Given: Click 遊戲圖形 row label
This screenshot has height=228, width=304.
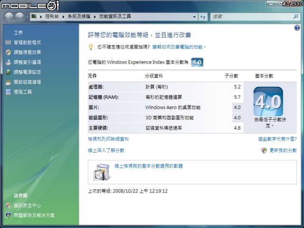Looking at the screenshot, I should (x=98, y=118).
